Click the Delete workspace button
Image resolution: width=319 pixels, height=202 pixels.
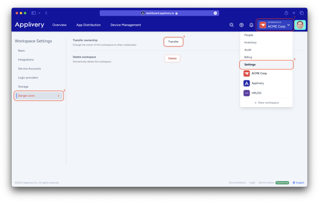pos(172,58)
